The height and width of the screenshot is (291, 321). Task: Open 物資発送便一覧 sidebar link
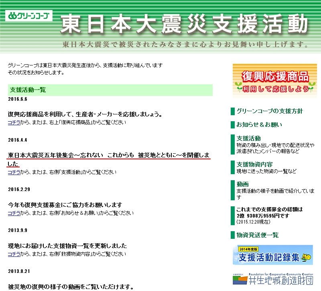257,235
